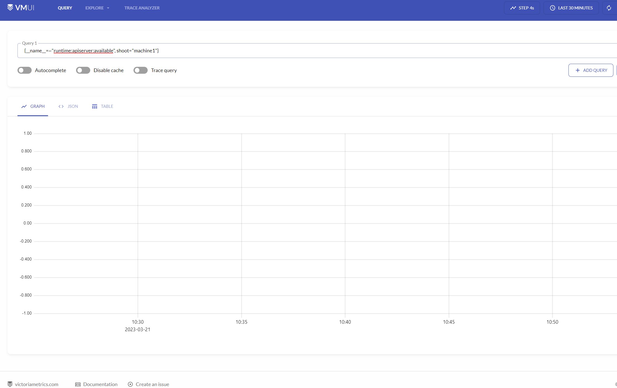Enable Trace query
The height and width of the screenshot is (388, 617).
coord(140,70)
